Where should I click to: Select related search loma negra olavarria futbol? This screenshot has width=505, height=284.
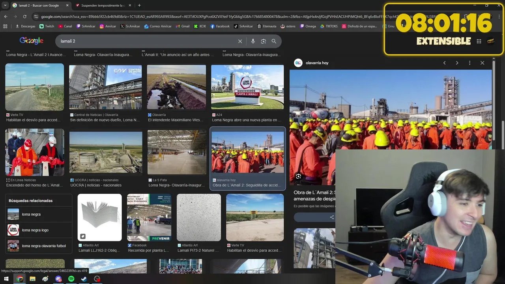(39, 246)
